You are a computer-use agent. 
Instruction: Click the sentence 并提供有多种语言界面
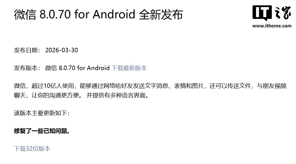click(x=117, y=95)
